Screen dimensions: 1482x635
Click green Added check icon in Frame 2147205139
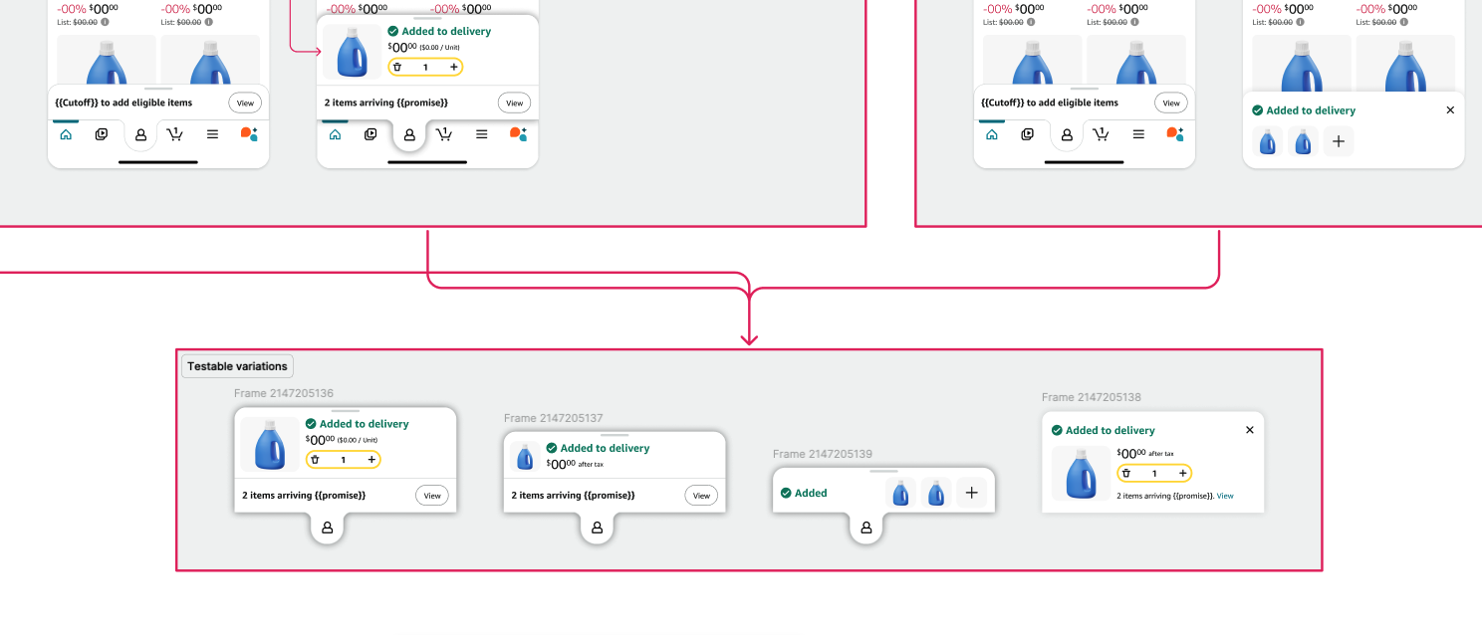pos(786,493)
